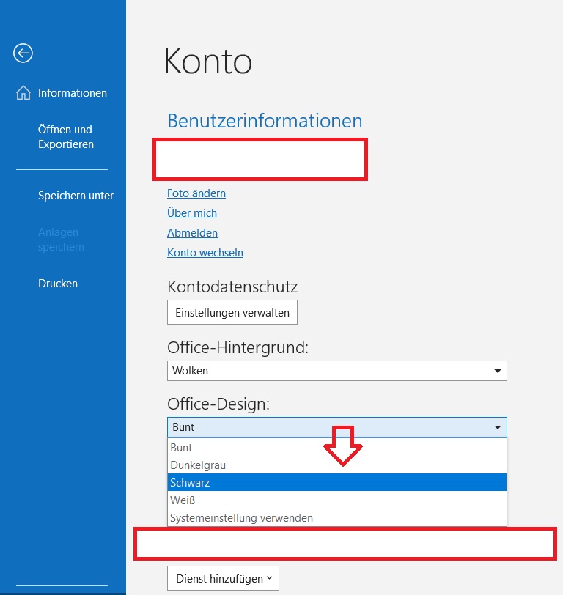This screenshot has height=595, width=563.
Task: Click Einstellungen verwalten button
Action: (x=232, y=312)
